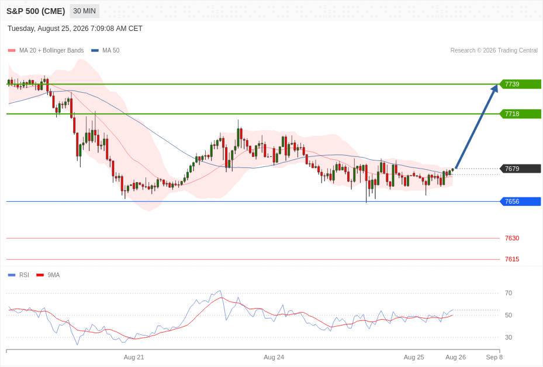Toggle the 9MA red legend swatch

point(40,275)
